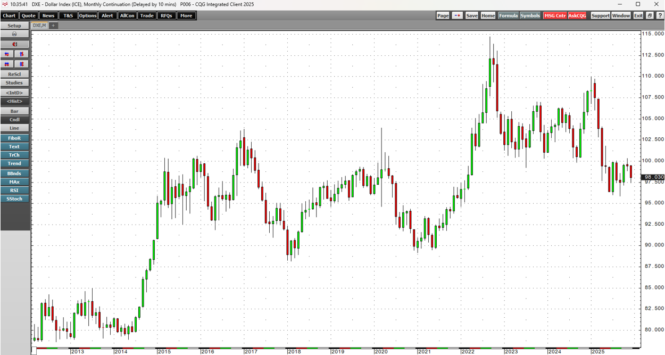Click the printer icon in the sidebar
Viewport: 665px width, 355px height.
(14, 35)
